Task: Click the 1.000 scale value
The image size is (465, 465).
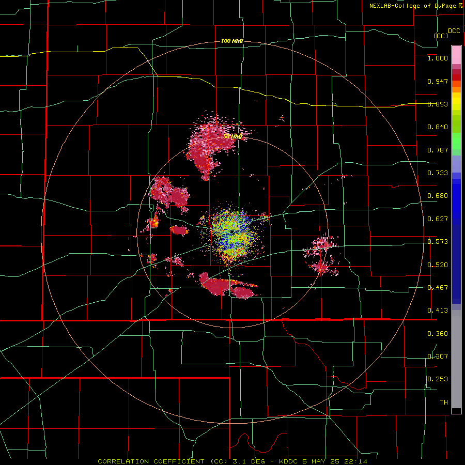Action: point(438,58)
